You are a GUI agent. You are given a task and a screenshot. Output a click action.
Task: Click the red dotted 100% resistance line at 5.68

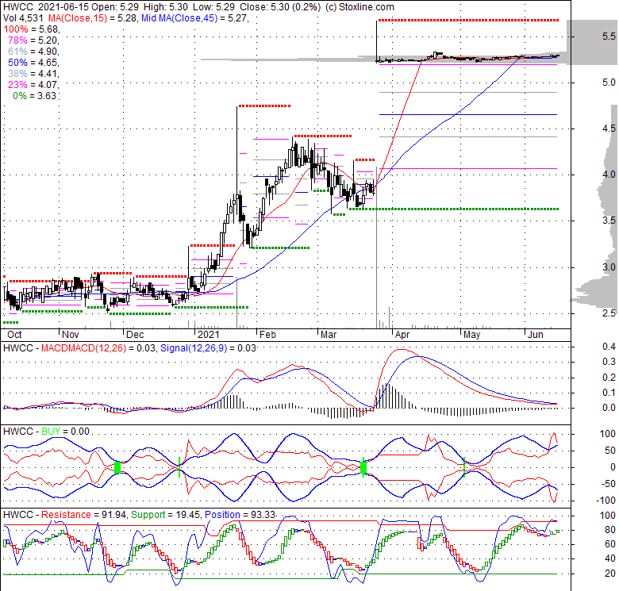tap(468, 20)
